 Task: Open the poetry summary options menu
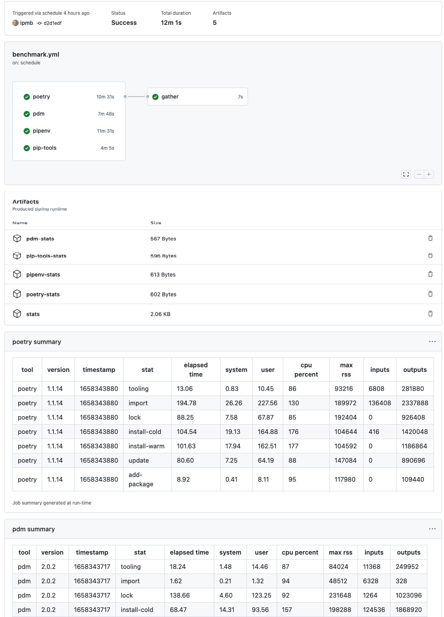[432, 342]
